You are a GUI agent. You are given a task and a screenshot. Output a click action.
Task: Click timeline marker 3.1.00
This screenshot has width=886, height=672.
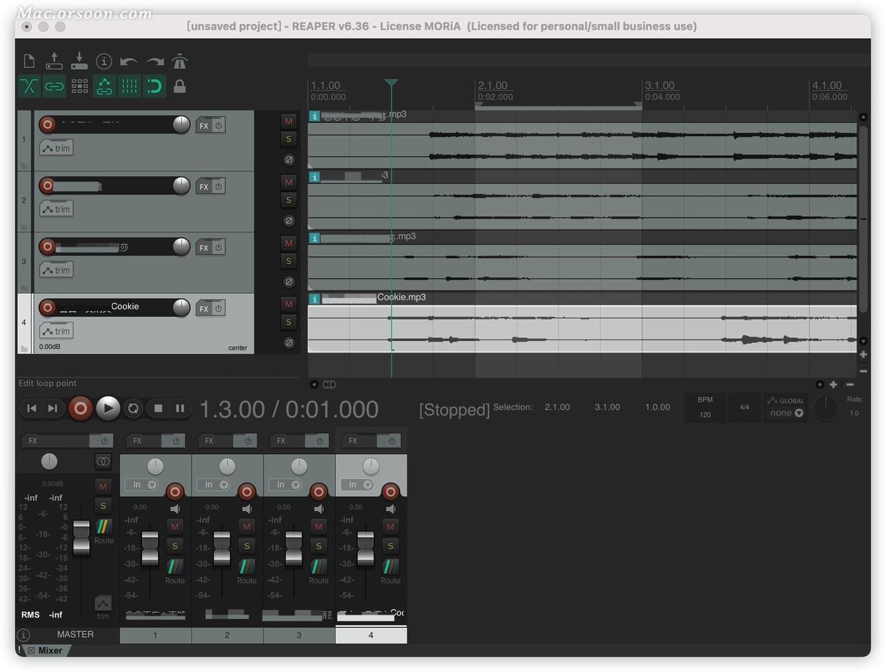(659, 86)
